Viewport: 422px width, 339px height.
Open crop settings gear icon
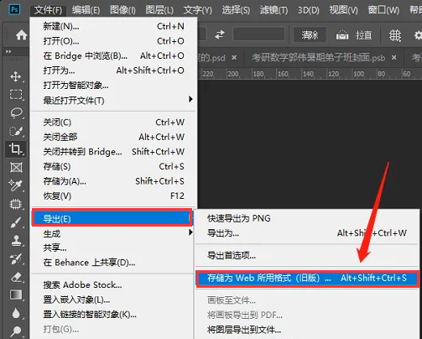[418, 35]
